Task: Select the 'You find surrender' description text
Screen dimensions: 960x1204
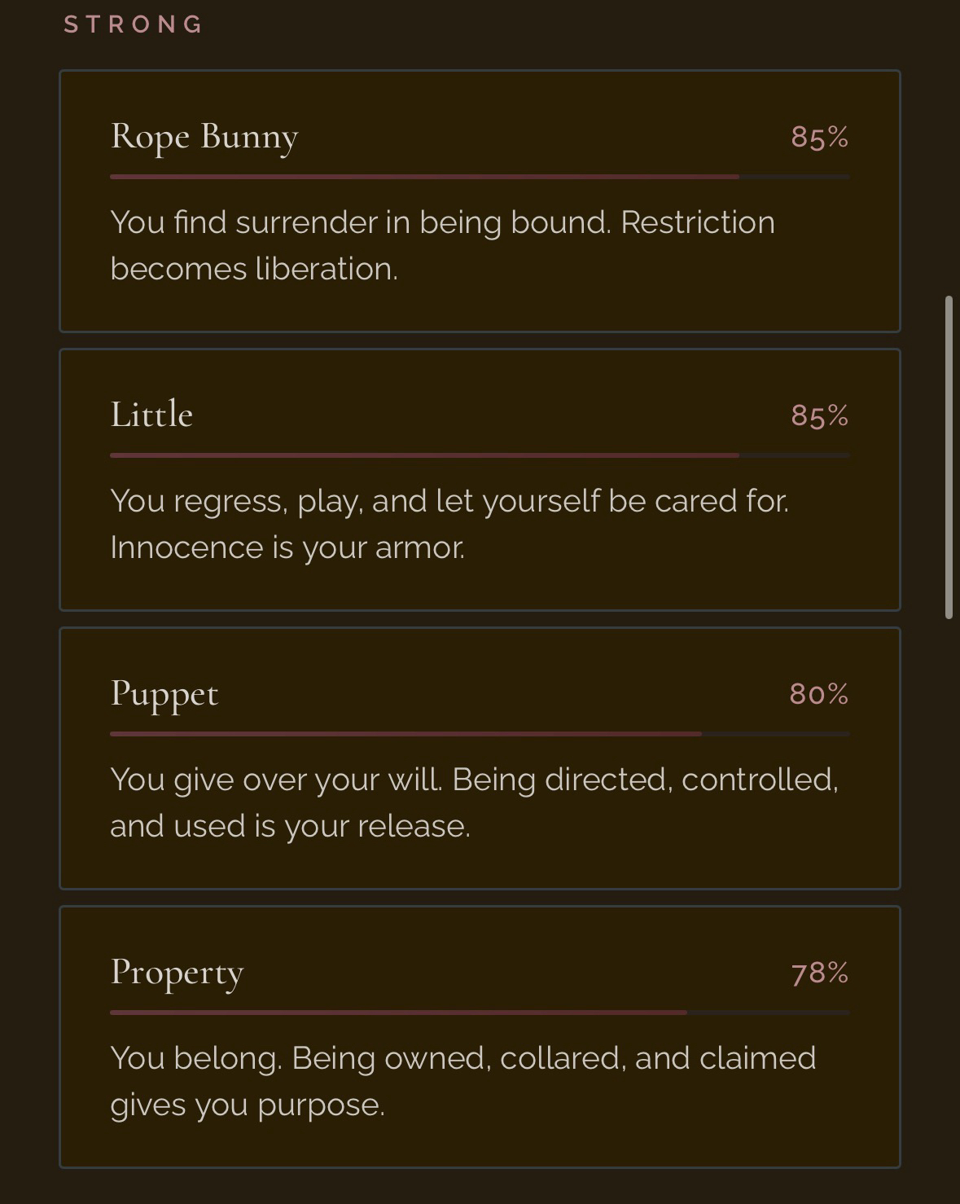Action: coord(442,245)
